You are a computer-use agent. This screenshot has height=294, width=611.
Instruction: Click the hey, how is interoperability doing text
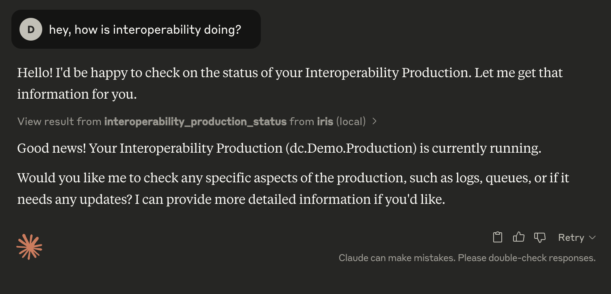point(145,30)
